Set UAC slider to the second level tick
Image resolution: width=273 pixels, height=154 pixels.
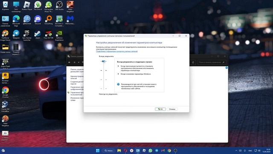[104, 70]
